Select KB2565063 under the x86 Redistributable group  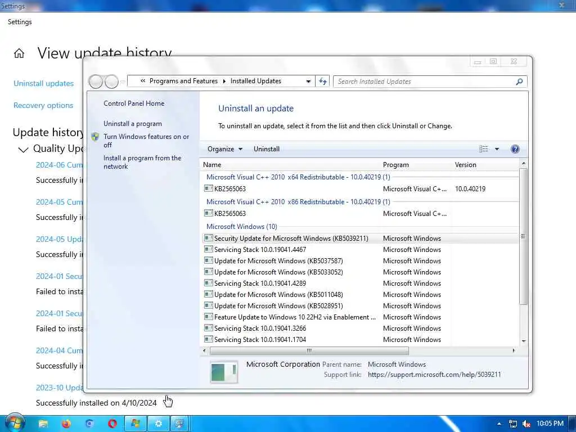click(360, 213)
